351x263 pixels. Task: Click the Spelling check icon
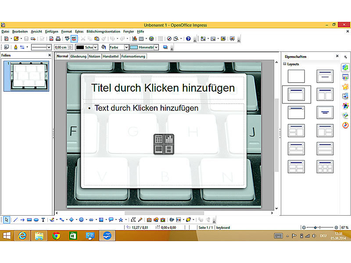(67, 39)
